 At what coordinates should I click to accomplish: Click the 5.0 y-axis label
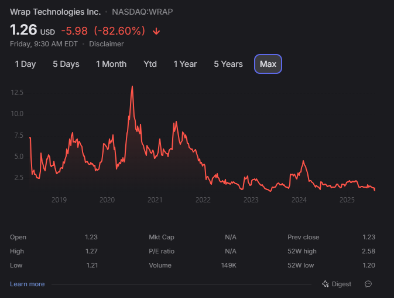[x=19, y=157]
